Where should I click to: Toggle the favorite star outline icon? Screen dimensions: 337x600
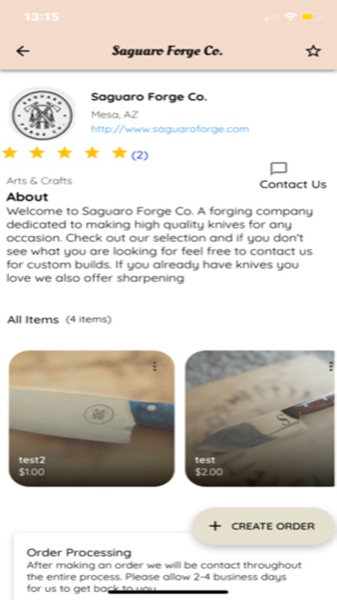[313, 51]
